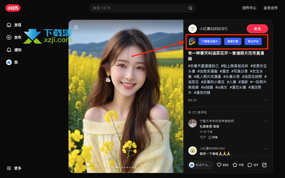The width and height of the screenshot is (285, 178).
Task: Click author avatar of 小红薯6265E3FC
Action: click(192, 29)
